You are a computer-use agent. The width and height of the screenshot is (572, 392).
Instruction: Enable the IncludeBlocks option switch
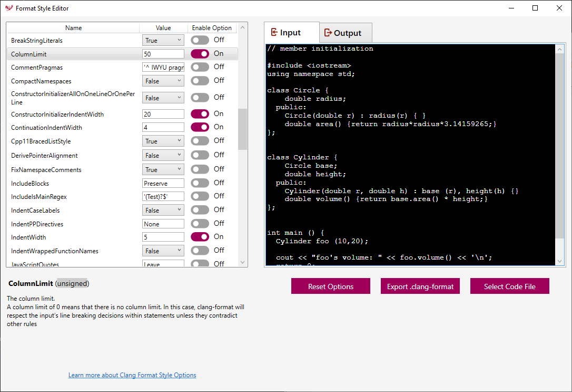[200, 183]
